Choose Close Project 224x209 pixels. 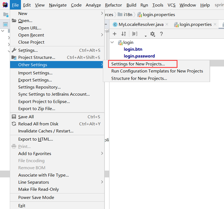click(57, 42)
